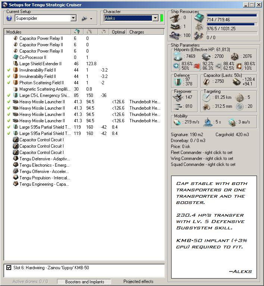The width and height of the screenshot is (264, 286).
Task: Click the powergrid icon beside 976.5 / 1031.25
Action: [199, 27]
